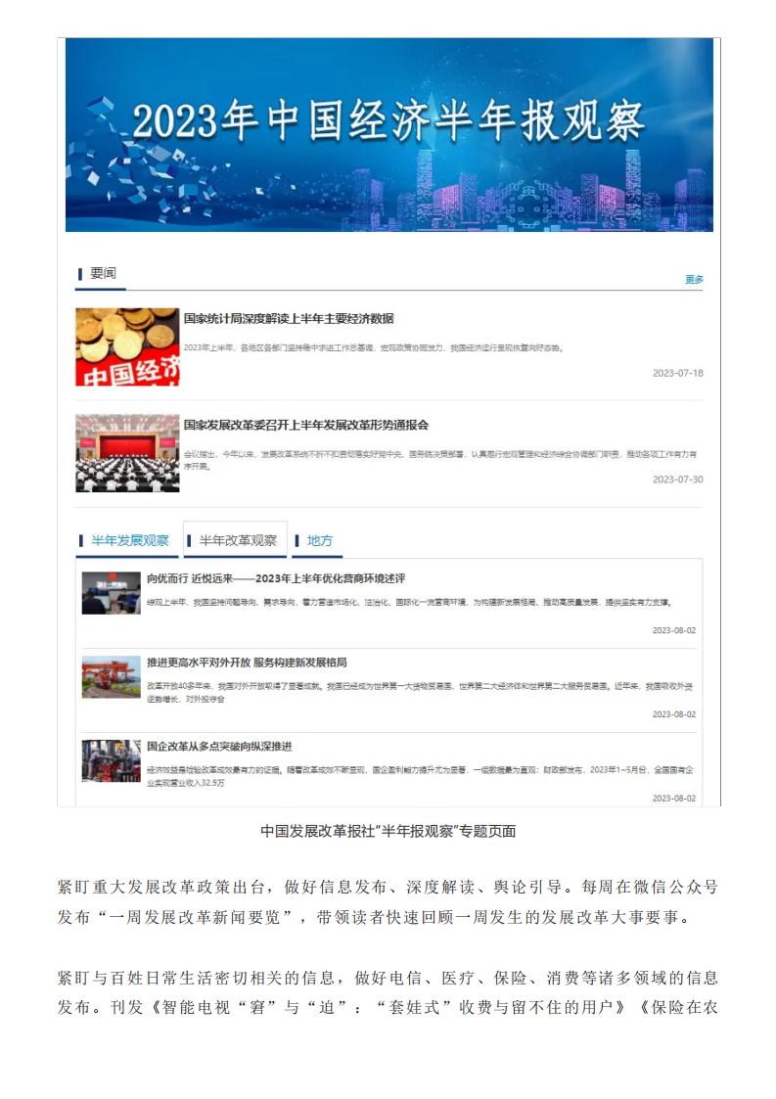The image size is (776, 1099).
Task: Open article 国家统计局深度解读上半年主要经济数据
Action: pos(288,318)
